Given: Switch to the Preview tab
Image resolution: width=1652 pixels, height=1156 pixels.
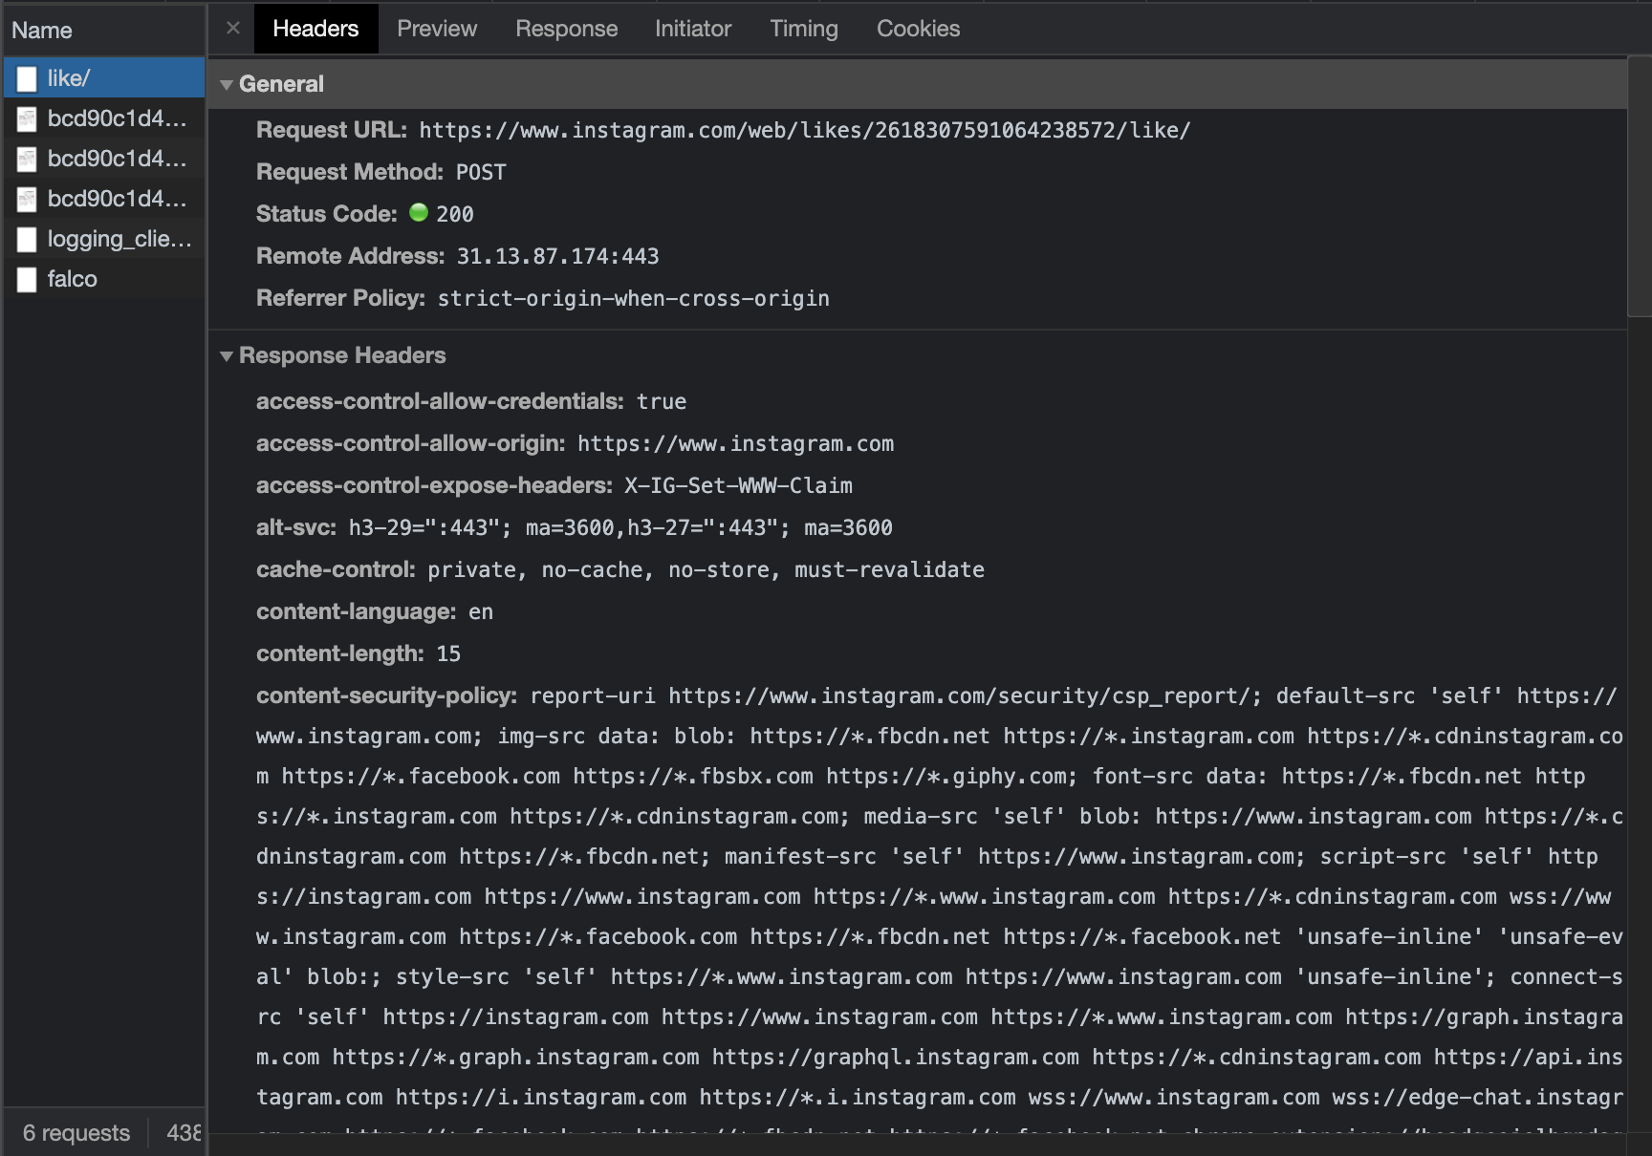Looking at the screenshot, I should point(437,29).
